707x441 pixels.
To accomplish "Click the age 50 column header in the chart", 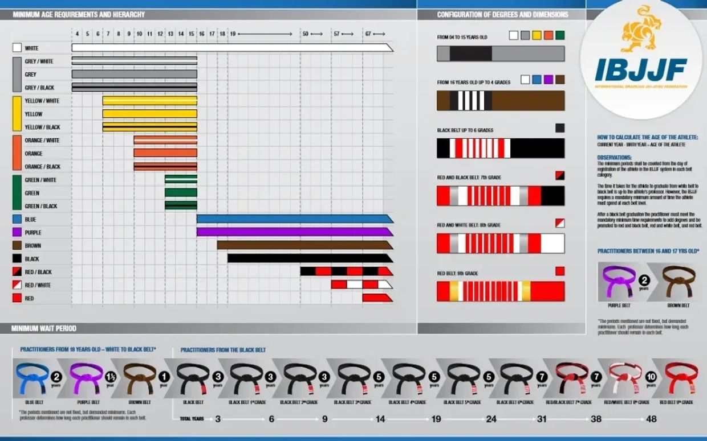I will (x=306, y=34).
